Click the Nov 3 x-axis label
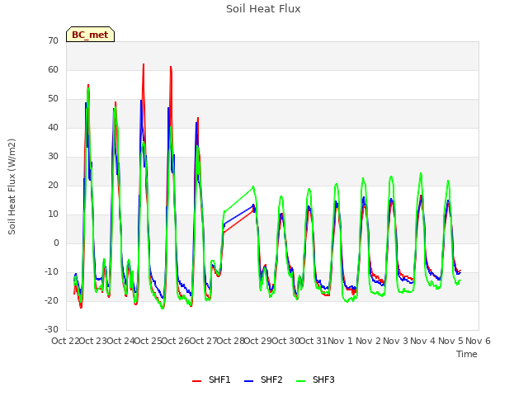 [x=396, y=341]
